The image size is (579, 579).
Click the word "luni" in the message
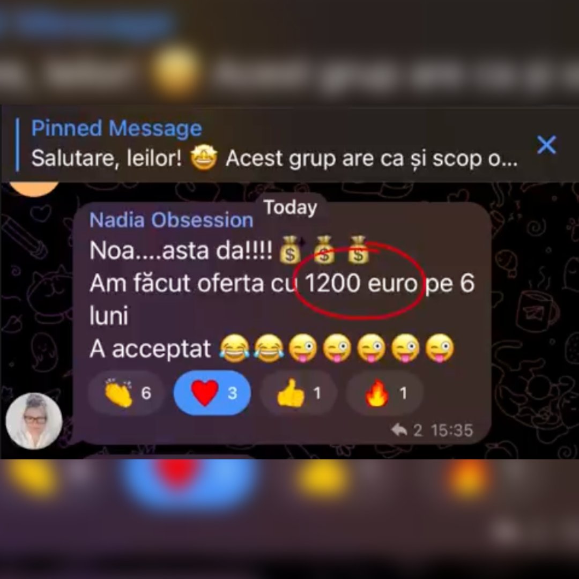109,316
